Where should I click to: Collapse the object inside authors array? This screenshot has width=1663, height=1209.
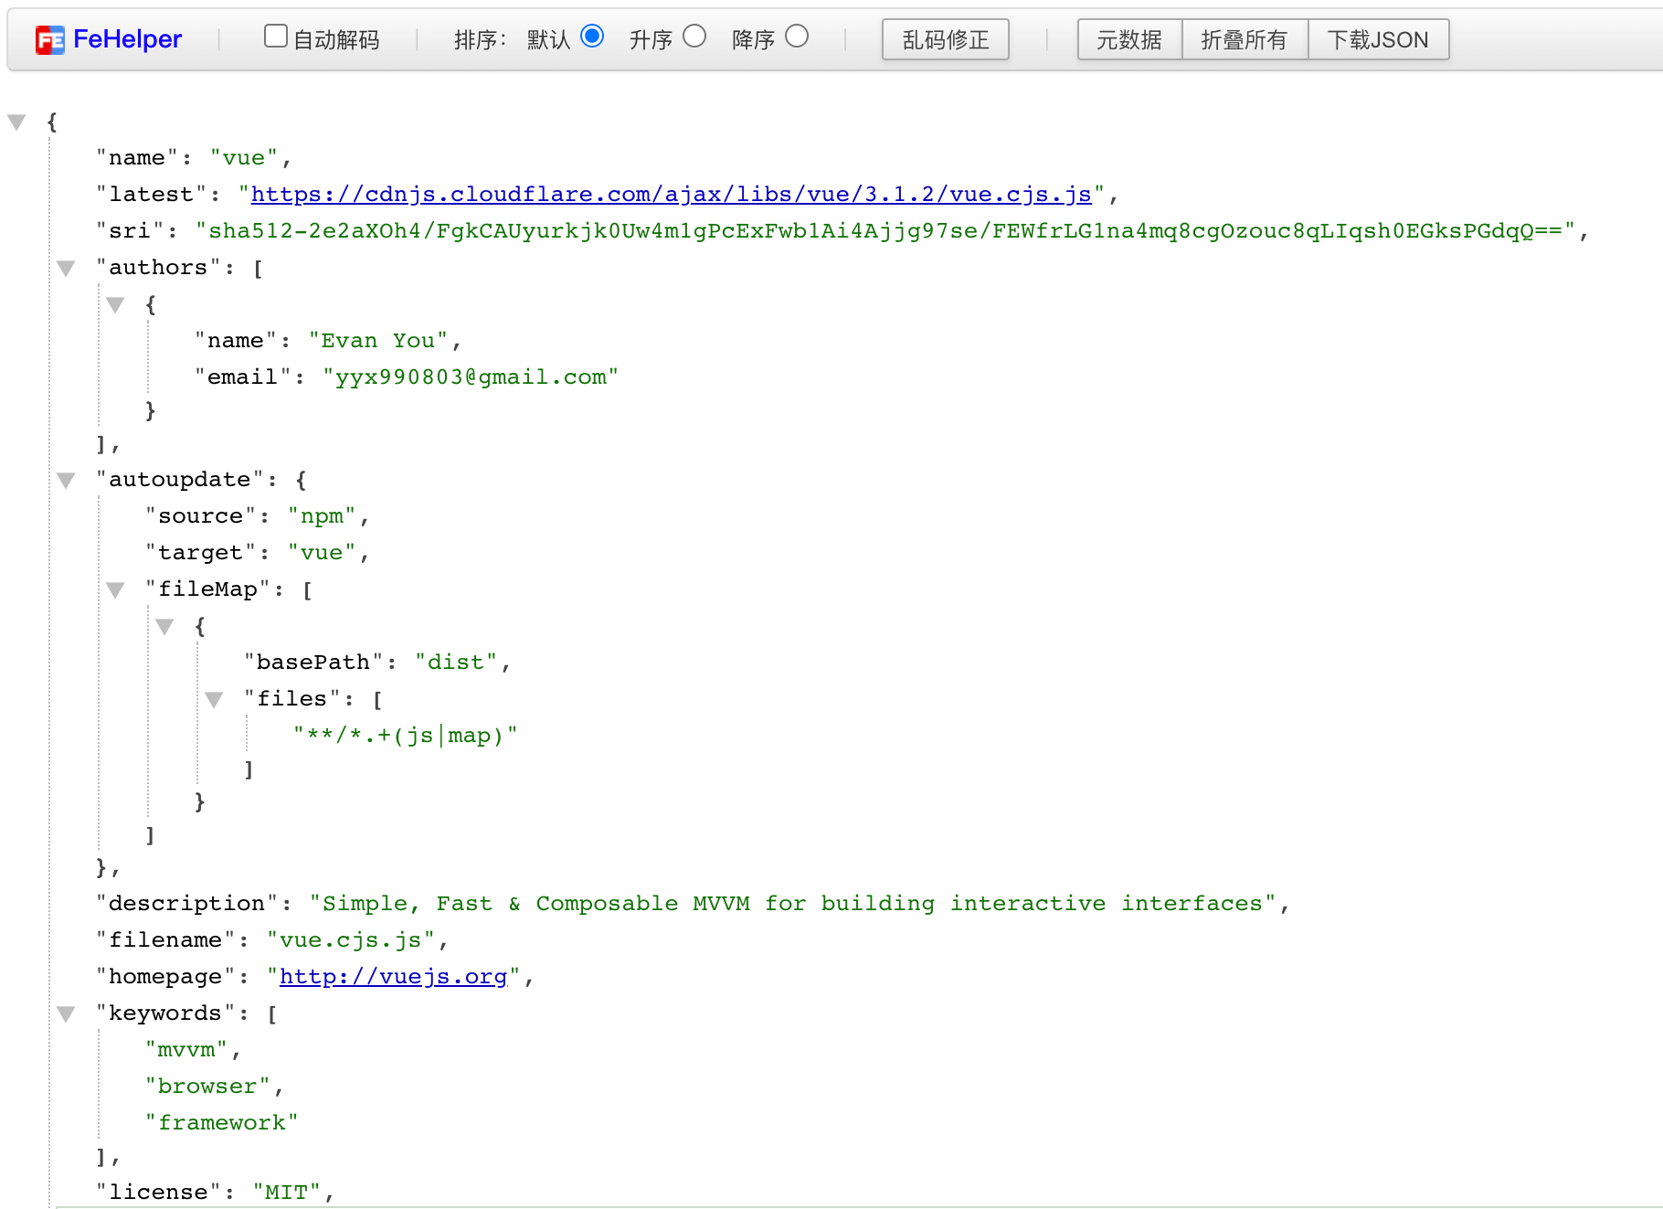115,304
